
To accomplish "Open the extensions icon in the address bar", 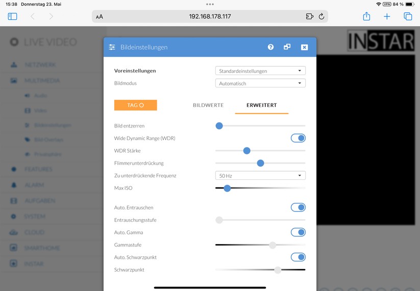I will [310, 17].
